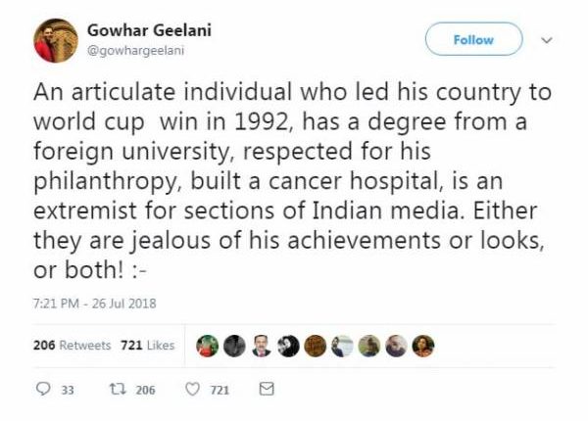The image size is (588, 421).
Task: Open the 7:21 PM - 26 Jul 2018 timestamp
Action: tap(95, 303)
